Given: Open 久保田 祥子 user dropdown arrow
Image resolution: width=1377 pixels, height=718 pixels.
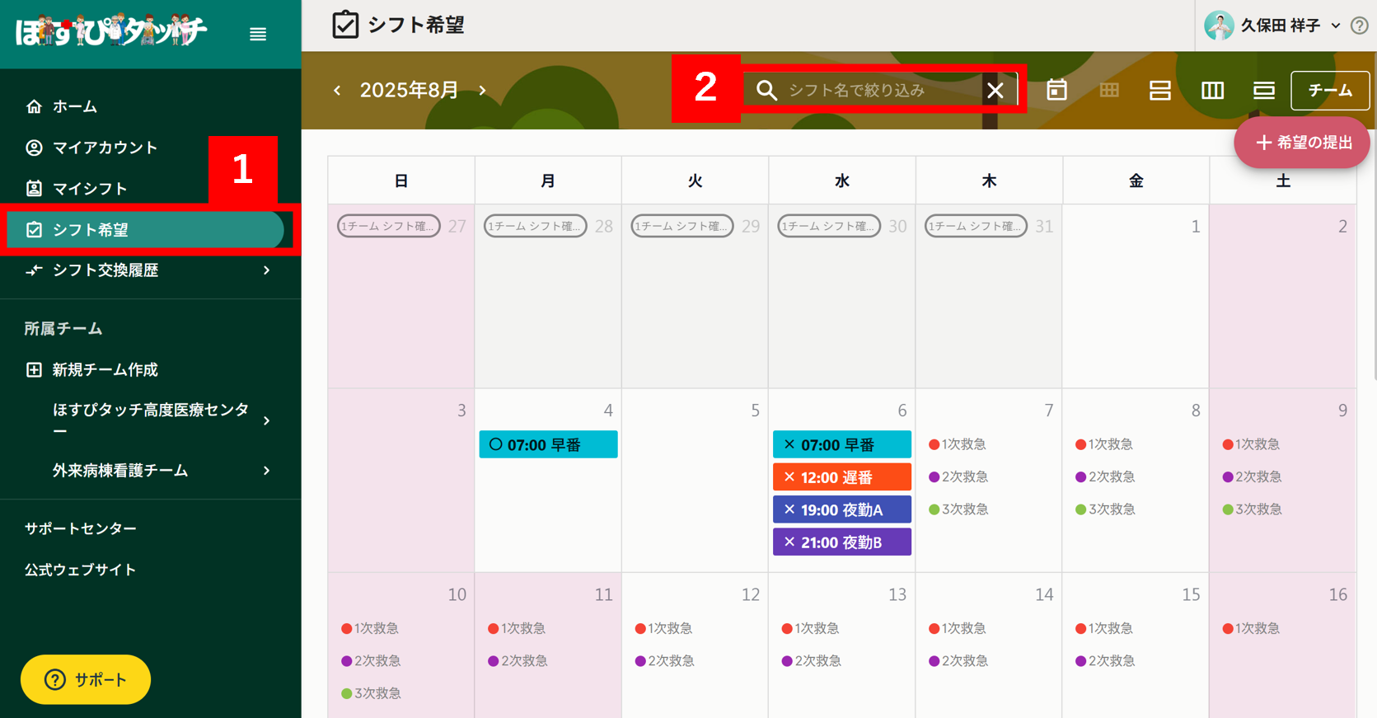Looking at the screenshot, I should (x=1335, y=26).
